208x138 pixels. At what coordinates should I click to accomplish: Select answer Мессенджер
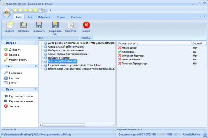129,48
